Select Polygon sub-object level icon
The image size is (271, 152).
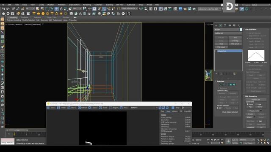coord(230,84)
